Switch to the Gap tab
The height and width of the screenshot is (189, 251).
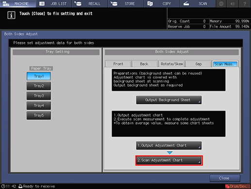coord(199,64)
